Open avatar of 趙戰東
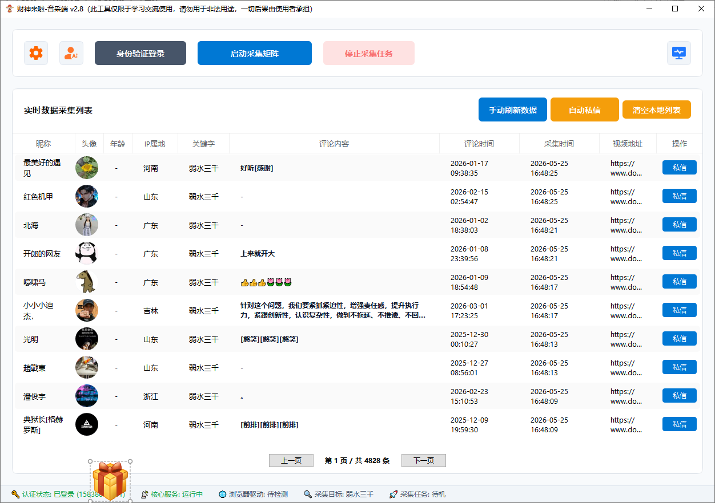 click(87, 367)
